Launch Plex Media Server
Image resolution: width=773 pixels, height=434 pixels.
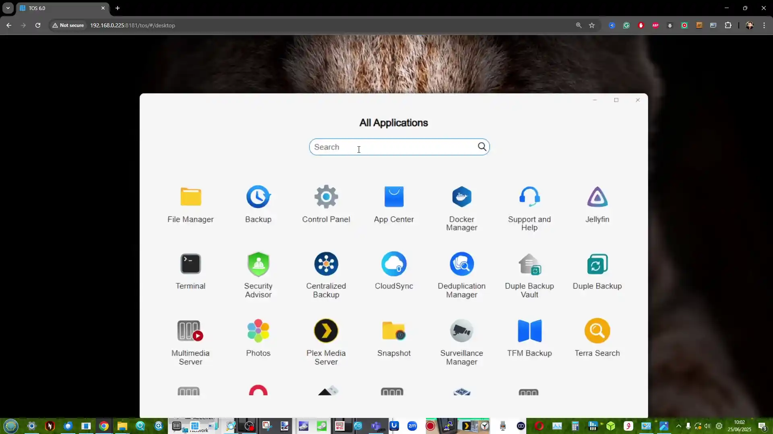point(326,331)
